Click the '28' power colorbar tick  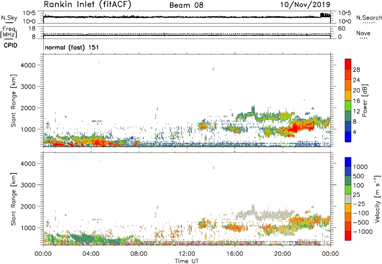tap(356, 70)
